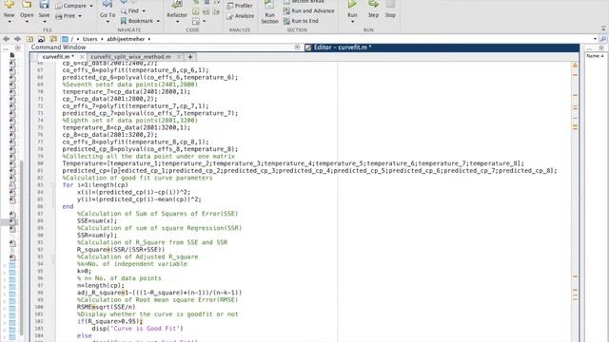Image resolution: width=609 pixels, height=342 pixels.
Task: Click the Compare files button
Action: 70,6
